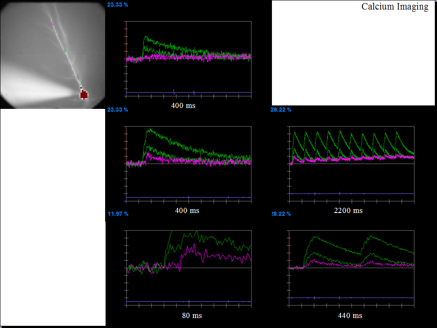This screenshot has width=437, height=328.
Task: Click the "11.97 %" scale label
Action: point(118,214)
